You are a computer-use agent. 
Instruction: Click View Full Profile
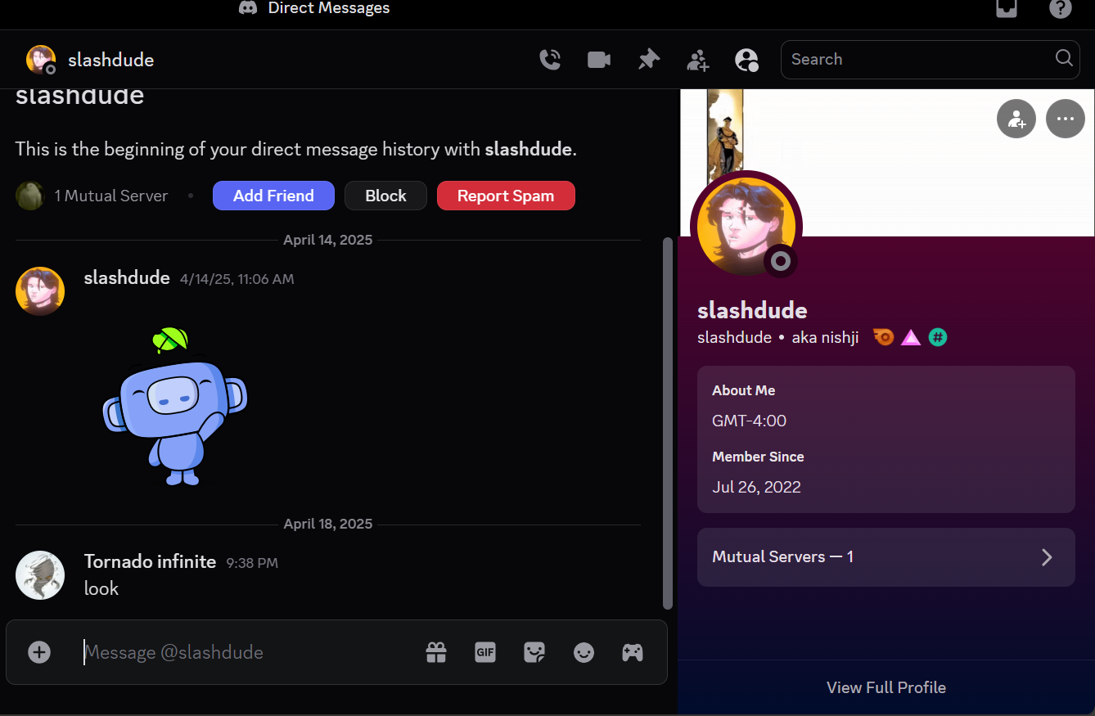(x=886, y=687)
